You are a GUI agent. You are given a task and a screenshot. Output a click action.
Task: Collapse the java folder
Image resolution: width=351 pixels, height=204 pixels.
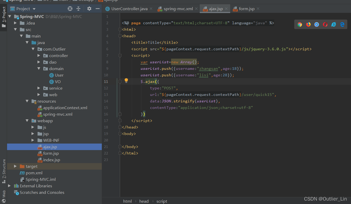point(27,43)
